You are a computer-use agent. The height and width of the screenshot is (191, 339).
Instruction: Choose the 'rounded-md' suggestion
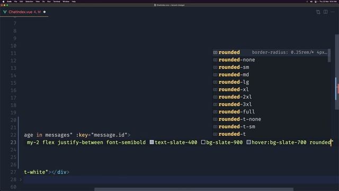pyautogui.click(x=271, y=74)
